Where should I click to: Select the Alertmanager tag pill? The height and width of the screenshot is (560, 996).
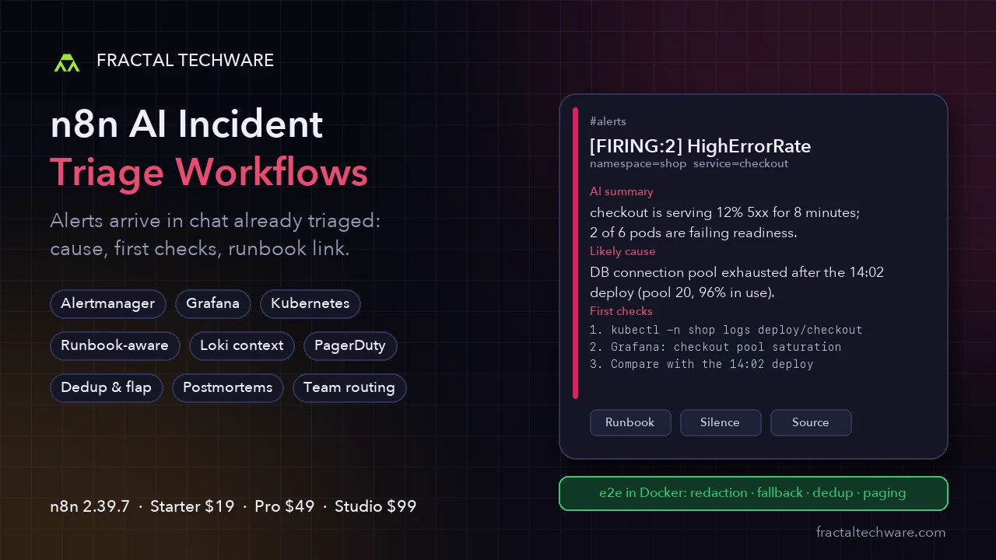[x=108, y=303]
